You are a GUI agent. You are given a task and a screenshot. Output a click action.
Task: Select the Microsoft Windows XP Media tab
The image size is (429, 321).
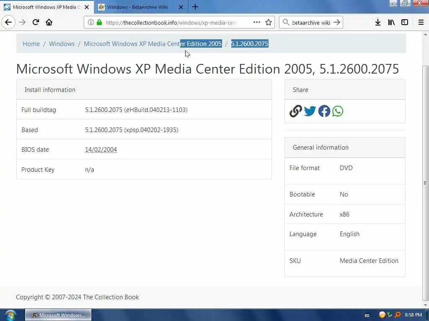click(47, 7)
